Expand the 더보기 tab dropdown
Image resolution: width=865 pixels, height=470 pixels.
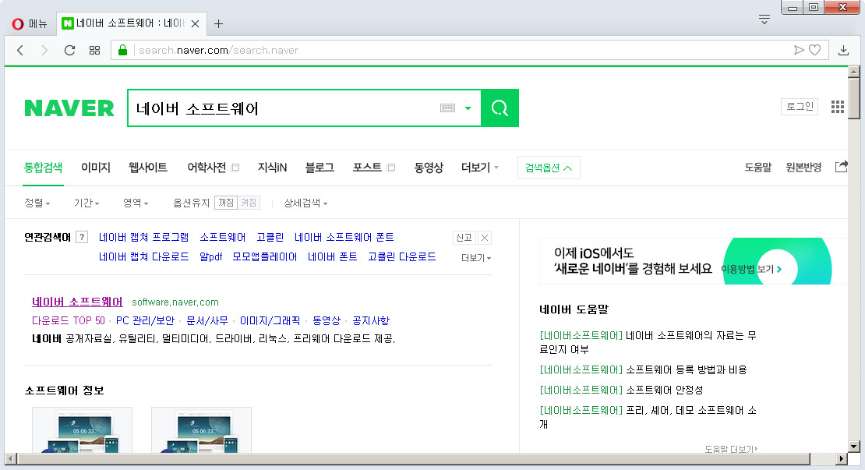[480, 167]
